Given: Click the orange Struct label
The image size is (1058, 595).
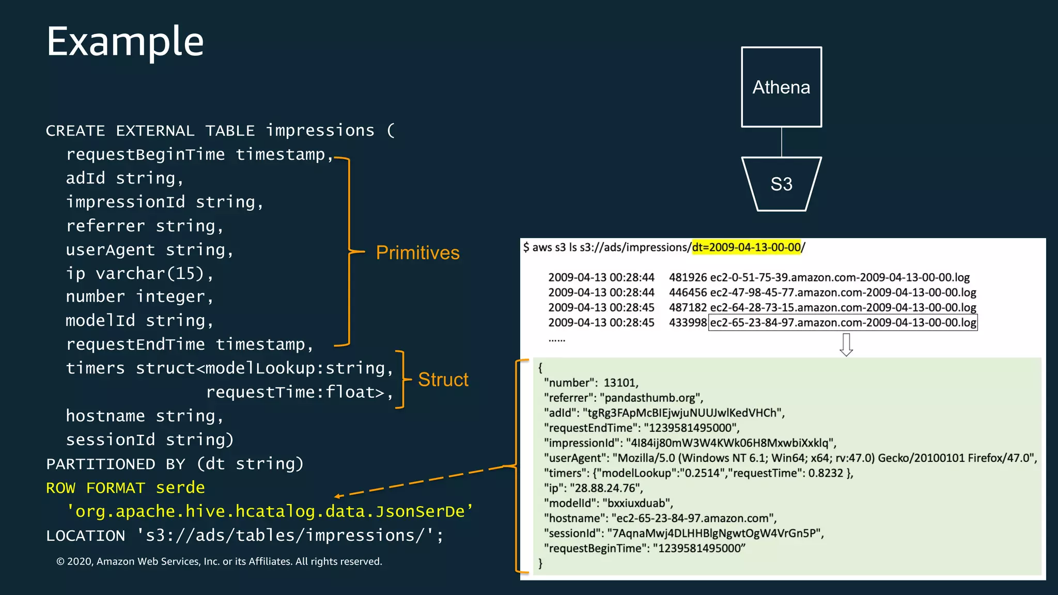Looking at the screenshot, I should coord(443,380).
